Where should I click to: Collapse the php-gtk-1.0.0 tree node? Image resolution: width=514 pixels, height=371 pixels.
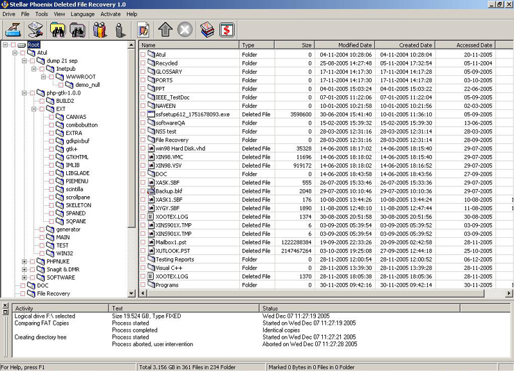24,93
